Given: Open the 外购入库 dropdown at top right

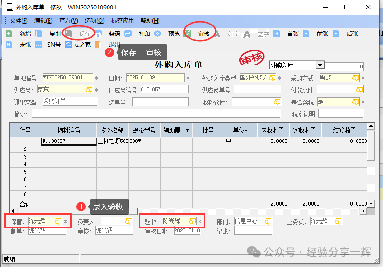Looking at the screenshot, I should pyautogui.click(x=320, y=65).
